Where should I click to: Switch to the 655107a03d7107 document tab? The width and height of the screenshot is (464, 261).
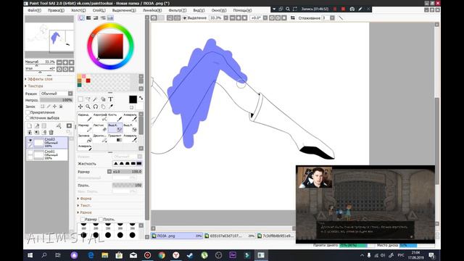[x=230, y=236]
